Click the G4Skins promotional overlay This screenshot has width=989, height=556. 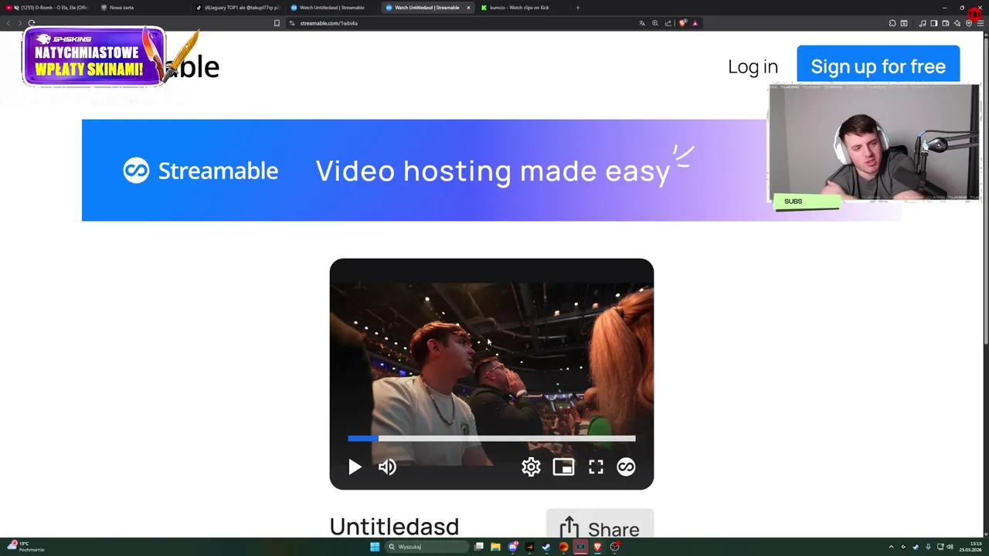tap(94, 56)
